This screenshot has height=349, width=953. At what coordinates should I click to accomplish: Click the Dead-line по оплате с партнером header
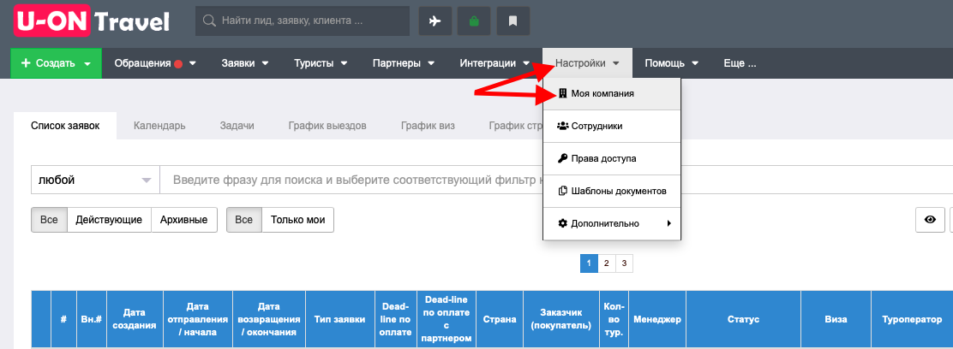click(x=447, y=319)
